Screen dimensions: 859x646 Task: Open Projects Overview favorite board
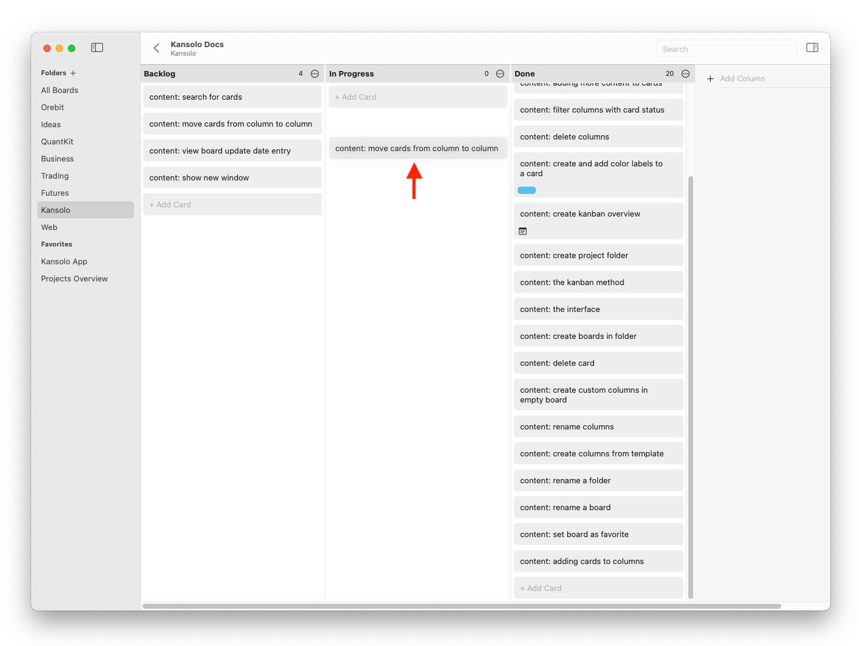pyautogui.click(x=86, y=278)
